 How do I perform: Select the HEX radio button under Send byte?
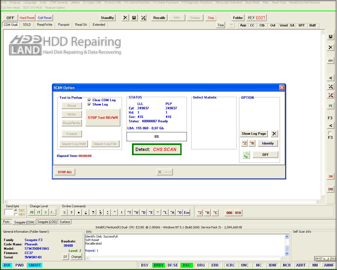pyautogui.click(x=16, y=215)
